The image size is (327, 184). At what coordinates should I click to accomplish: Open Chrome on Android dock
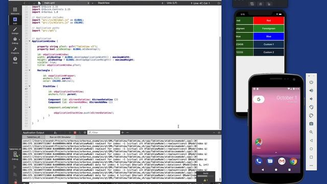click(293, 162)
